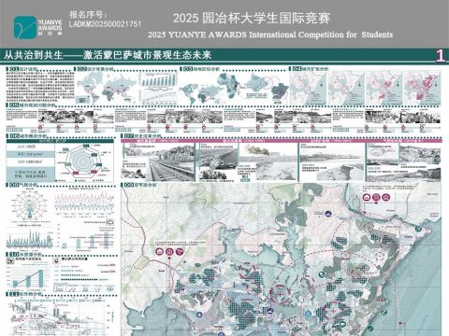Click the small icon beside groundwater chart title
Viewport: 449px width, 336px height.
[x=10, y=259]
